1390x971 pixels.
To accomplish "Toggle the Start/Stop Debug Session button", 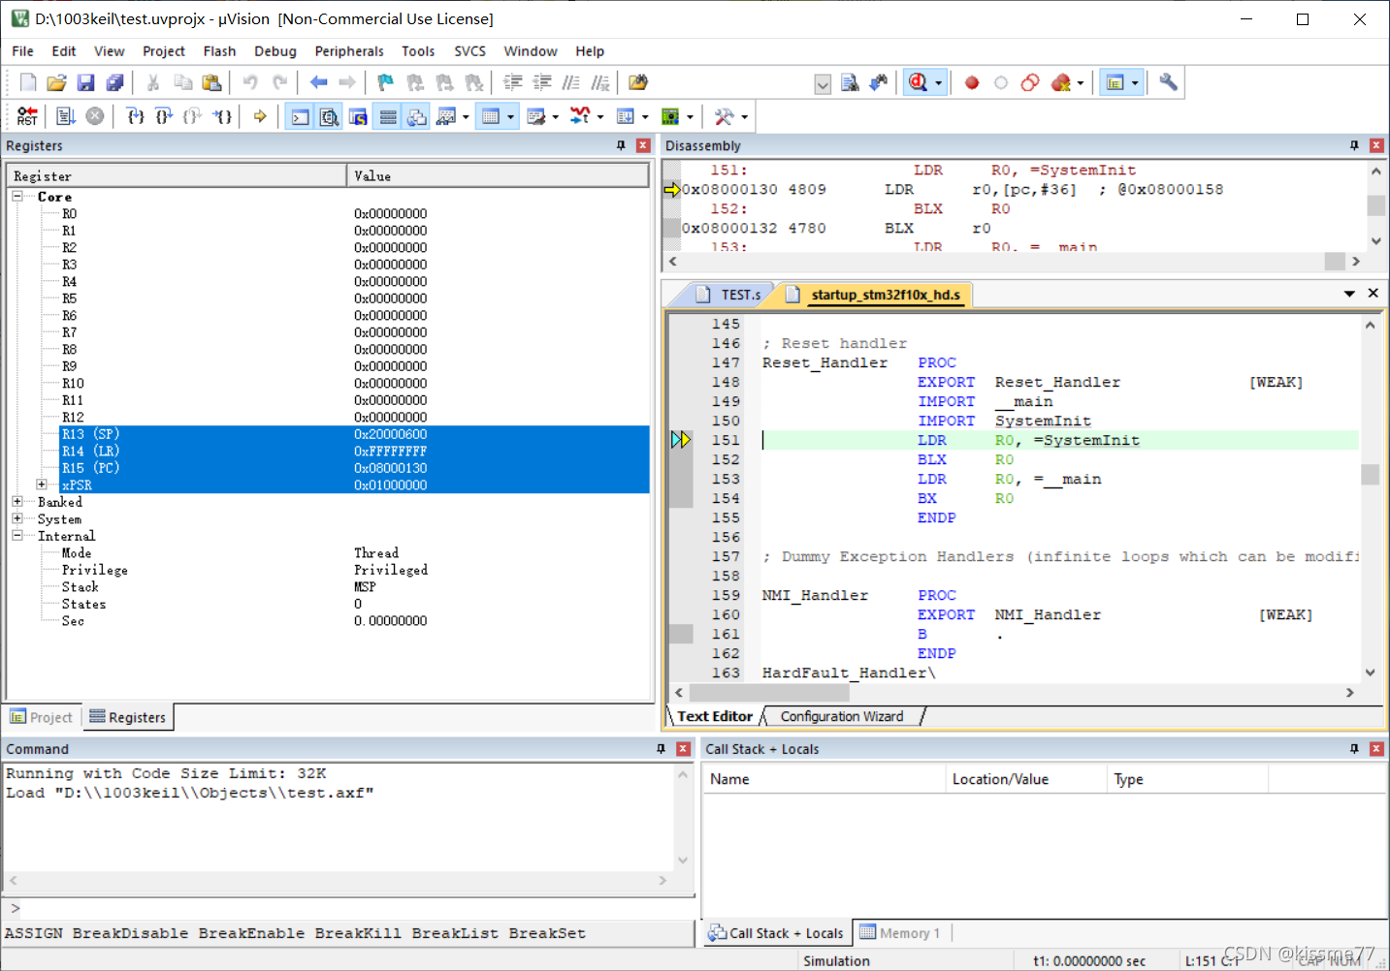I will (x=919, y=83).
